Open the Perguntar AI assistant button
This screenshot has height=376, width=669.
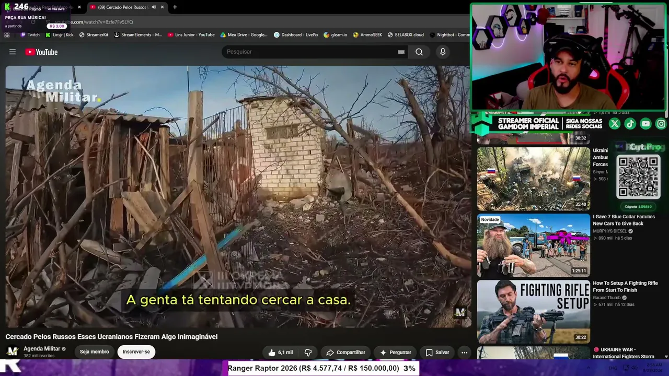click(x=395, y=352)
